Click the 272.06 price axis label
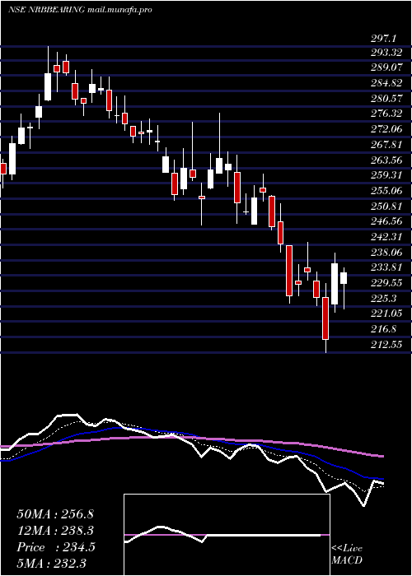Image resolution: width=412 pixels, height=576 pixels. pyautogui.click(x=386, y=129)
